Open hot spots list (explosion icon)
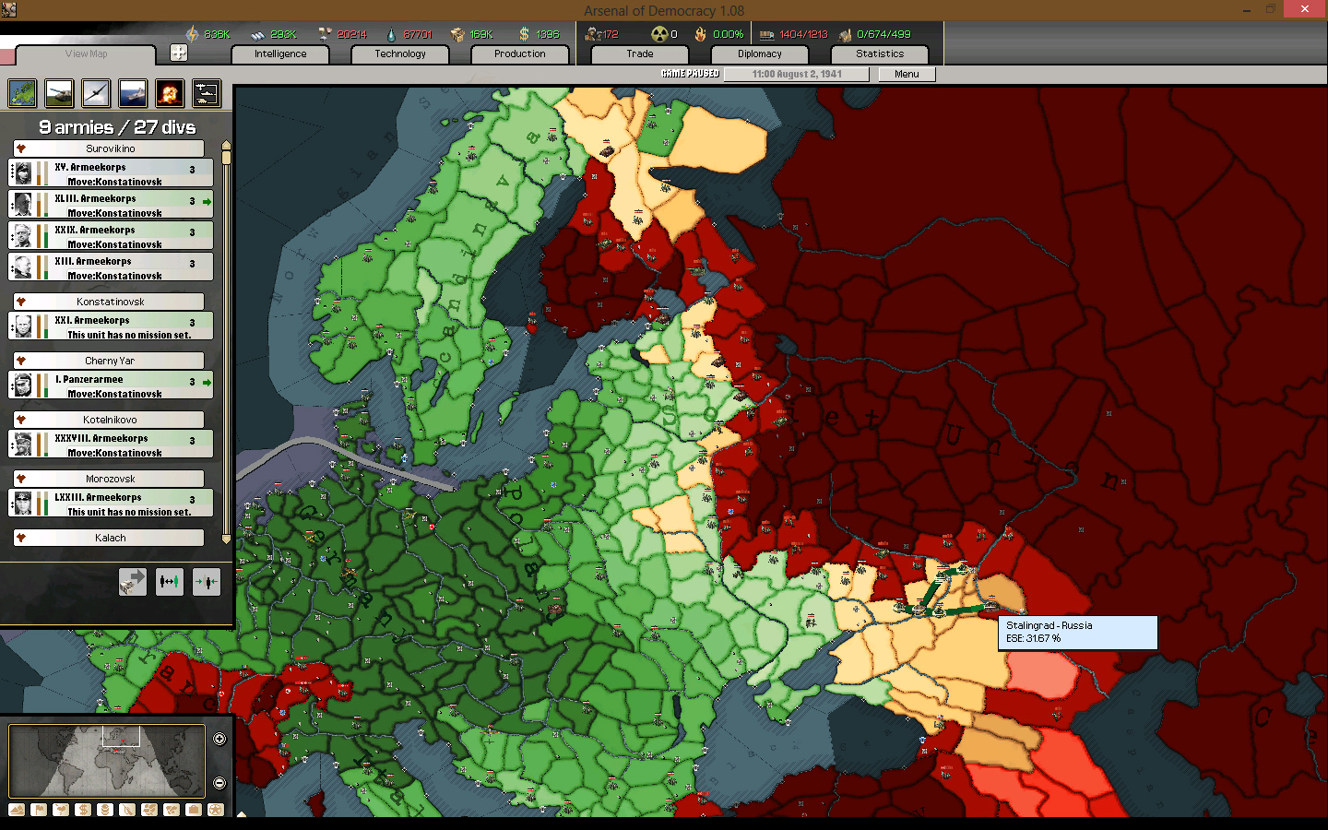 [170, 93]
